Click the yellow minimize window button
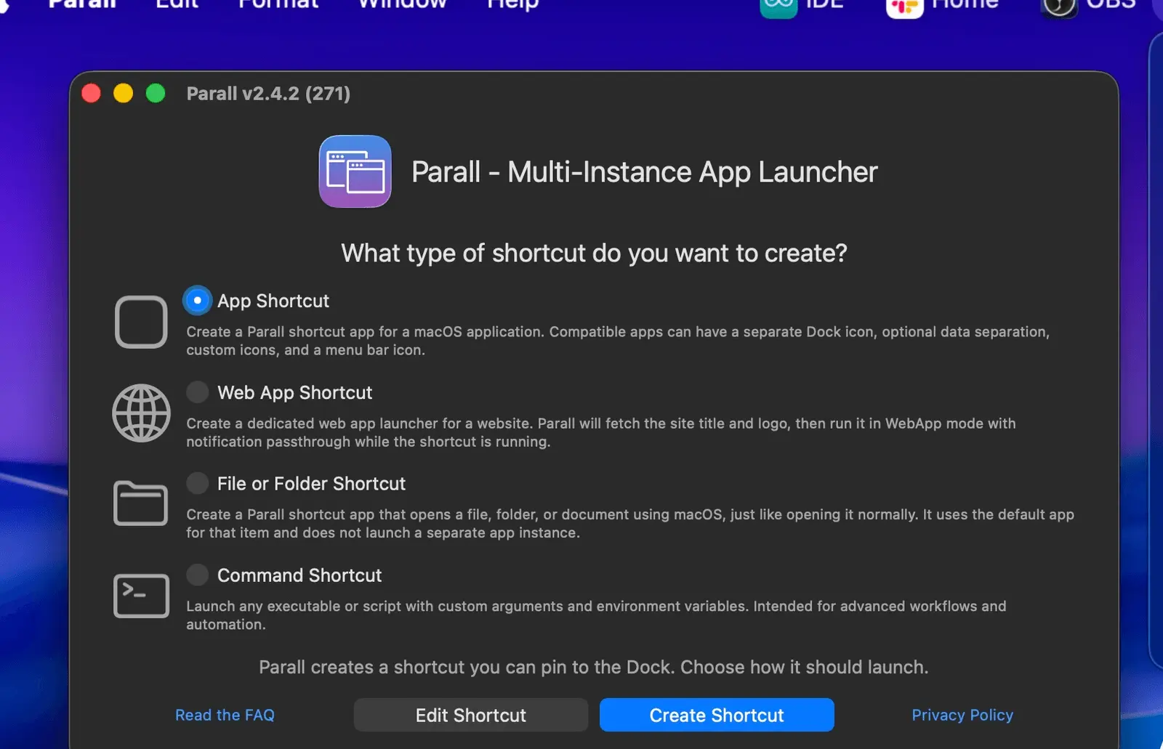Screen dimensions: 1163x749 coord(124,94)
